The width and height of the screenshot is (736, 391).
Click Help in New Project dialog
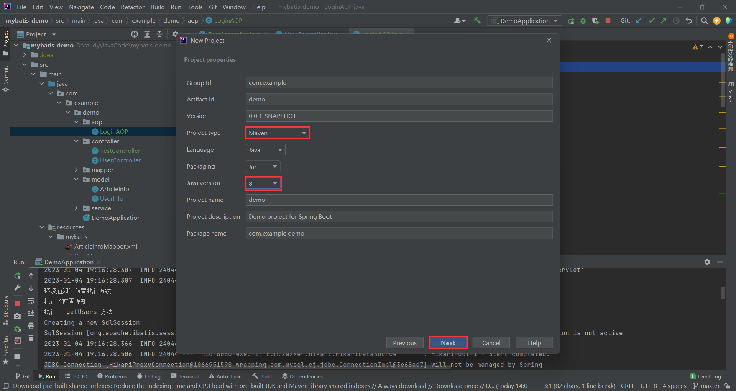[534, 343]
